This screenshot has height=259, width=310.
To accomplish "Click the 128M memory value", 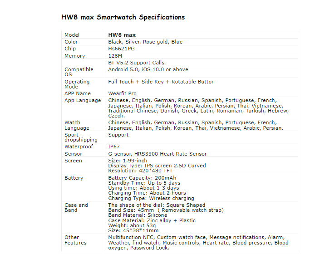I will [115, 56].
